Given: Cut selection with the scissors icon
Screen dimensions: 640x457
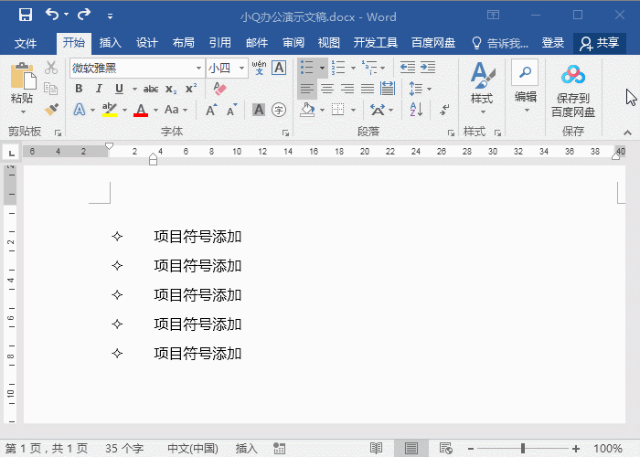Looking at the screenshot, I should click(51, 68).
